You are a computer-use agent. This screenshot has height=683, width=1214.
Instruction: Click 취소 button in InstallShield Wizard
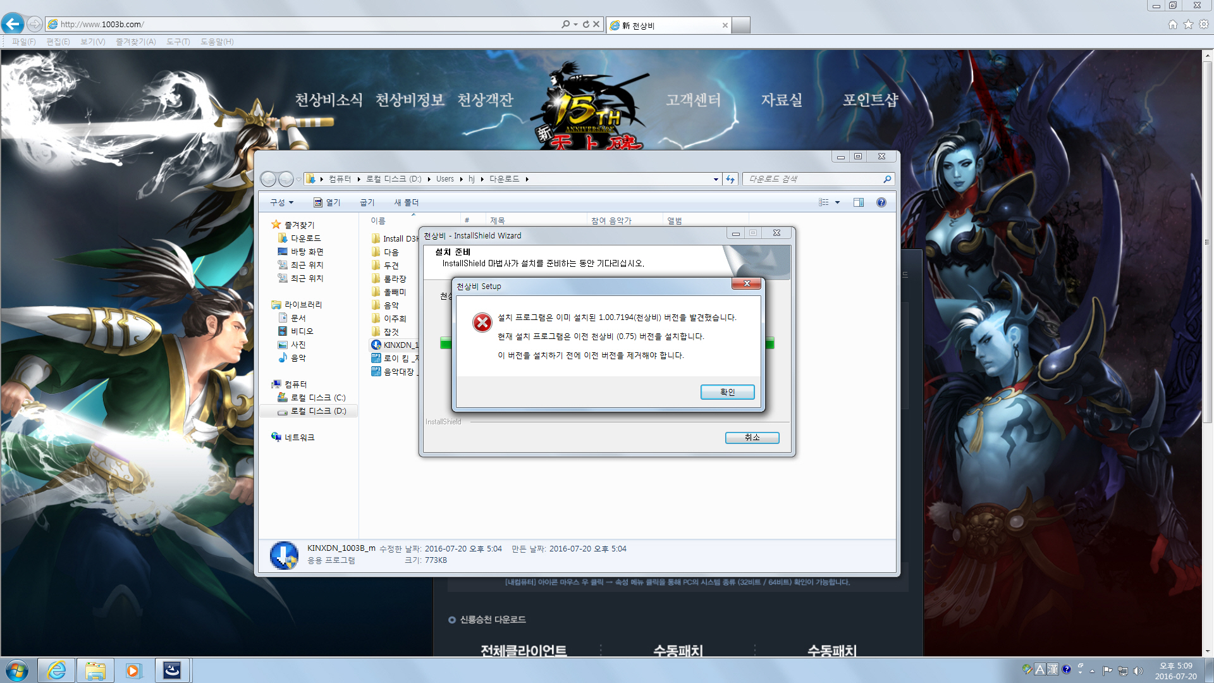point(752,438)
